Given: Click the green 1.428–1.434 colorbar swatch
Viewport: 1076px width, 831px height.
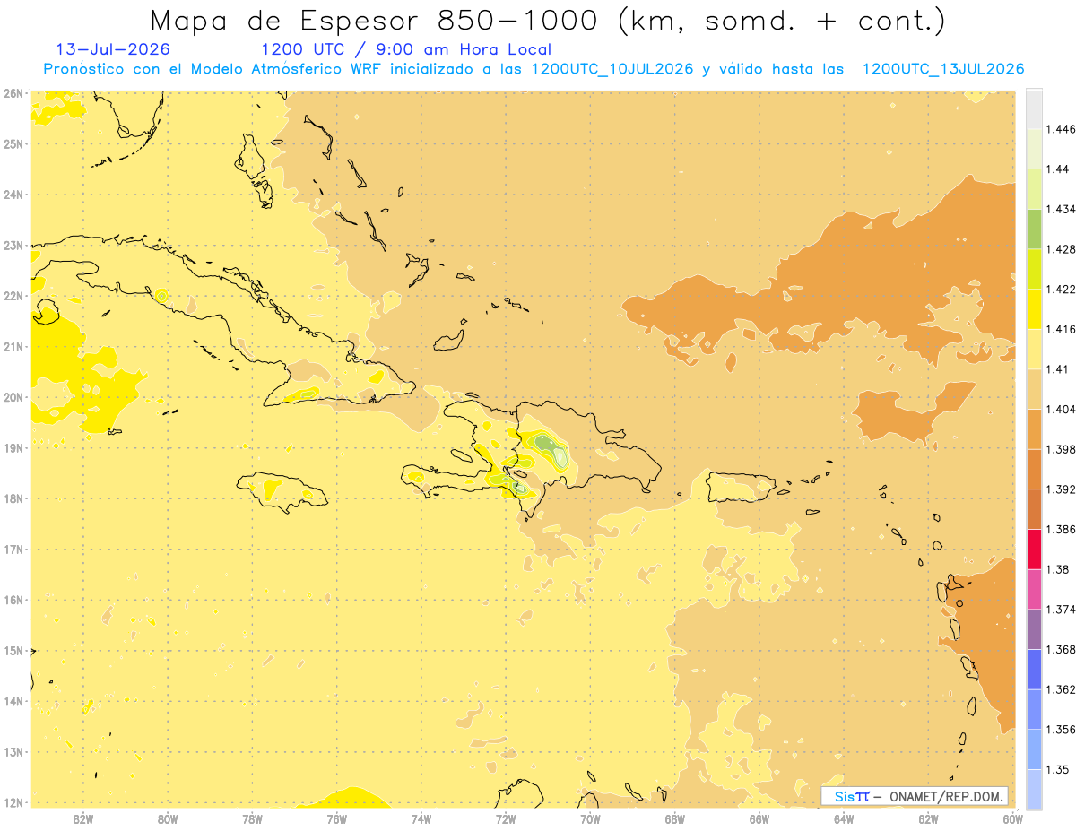Looking at the screenshot, I should point(1034,229).
